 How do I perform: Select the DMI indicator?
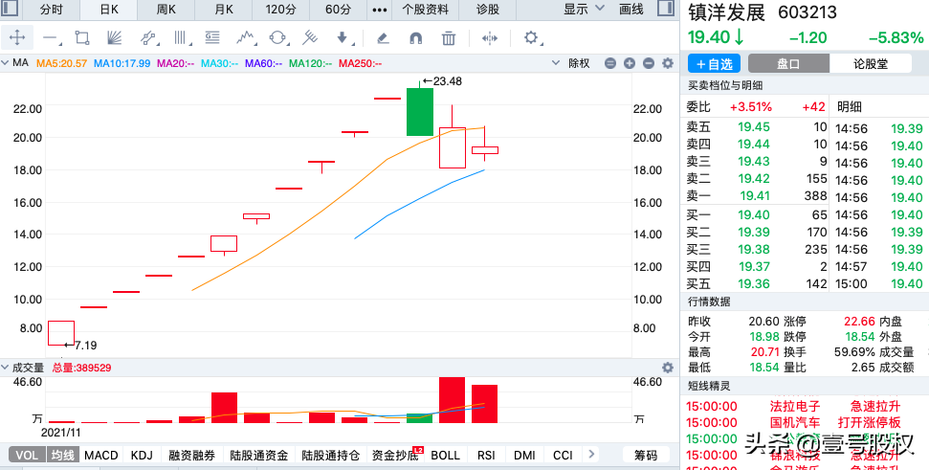[x=524, y=456]
